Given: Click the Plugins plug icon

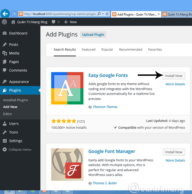Looking at the screenshot, I should point(5,90).
